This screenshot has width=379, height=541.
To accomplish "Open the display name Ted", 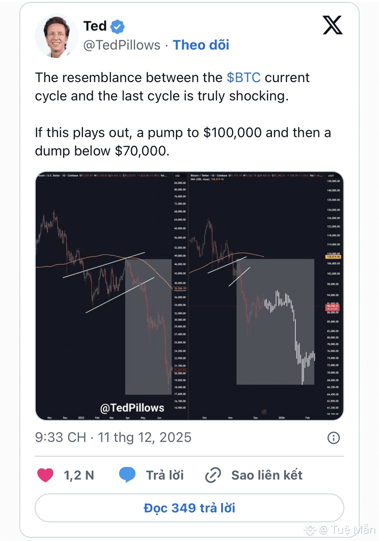I will pos(95,26).
